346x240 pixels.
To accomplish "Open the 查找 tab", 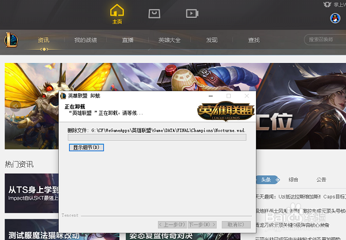I will coord(254,40).
